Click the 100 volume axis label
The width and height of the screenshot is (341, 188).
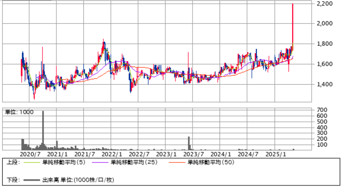322,144
